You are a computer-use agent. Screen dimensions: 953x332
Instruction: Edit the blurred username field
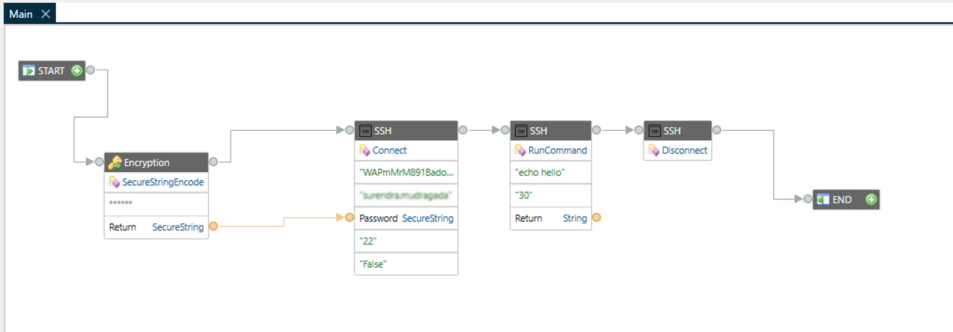tap(406, 195)
